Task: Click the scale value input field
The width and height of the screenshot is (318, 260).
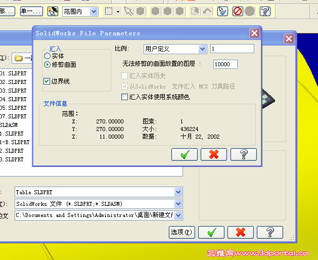Action: [x=232, y=49]
